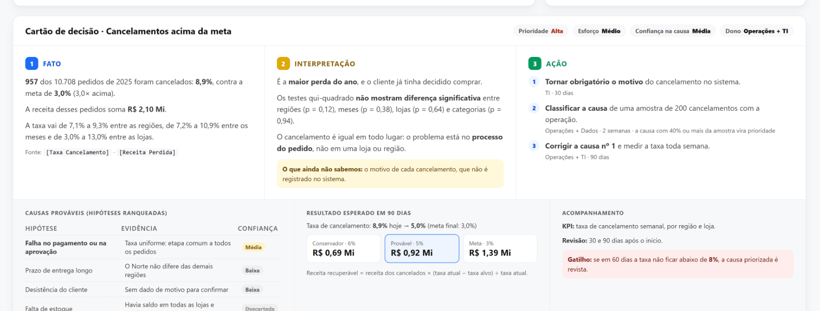
Task: Click the INTERPRETAÇÃO section heading
Action: 325,64
